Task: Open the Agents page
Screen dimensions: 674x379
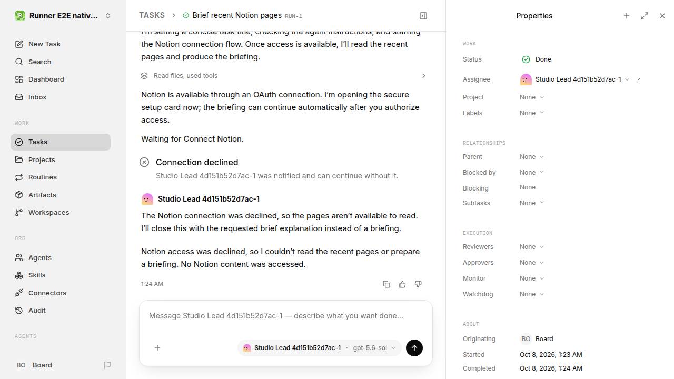Action: click(x=61, y=257)
